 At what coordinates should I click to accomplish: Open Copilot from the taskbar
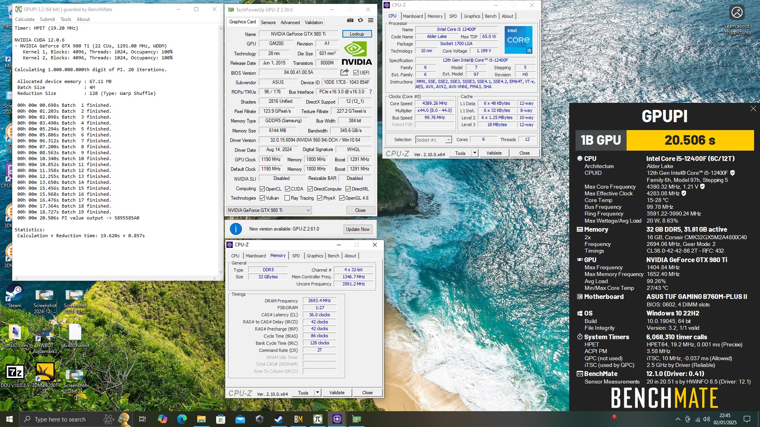point(162,419)
